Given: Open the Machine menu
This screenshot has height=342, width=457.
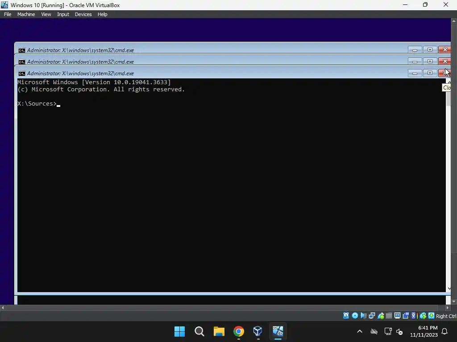Looking at the screenshot, I should (x=26, y=14).
